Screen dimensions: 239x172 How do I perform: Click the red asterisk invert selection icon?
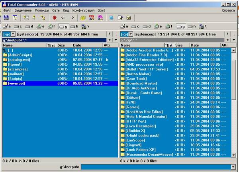click(x=55, y=18)
